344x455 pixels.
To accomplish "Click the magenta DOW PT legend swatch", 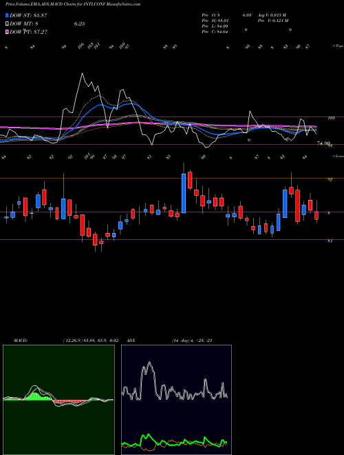I will pyautogui.click(x=8, y=32).
